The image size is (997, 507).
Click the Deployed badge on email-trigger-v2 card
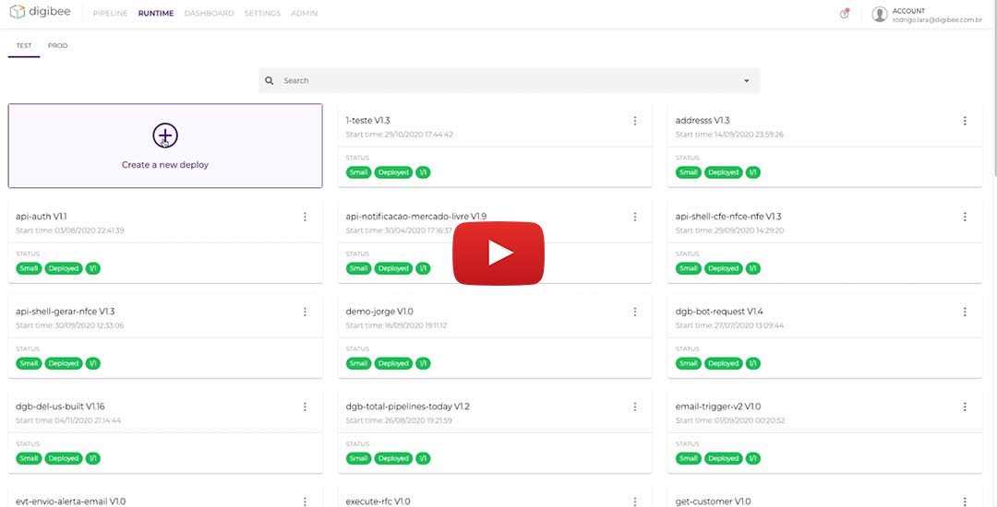[x=723, y=459]
